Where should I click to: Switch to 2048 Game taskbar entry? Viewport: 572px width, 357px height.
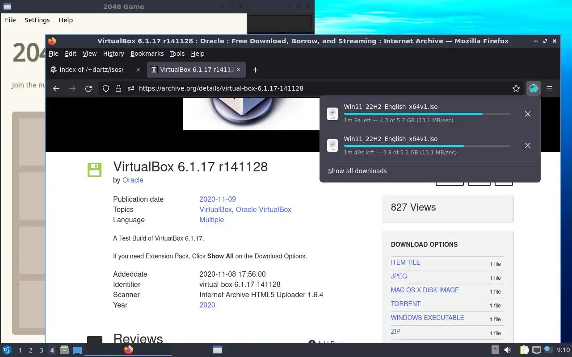(218, 350)
